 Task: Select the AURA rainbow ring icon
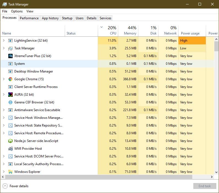click(10, 95)
